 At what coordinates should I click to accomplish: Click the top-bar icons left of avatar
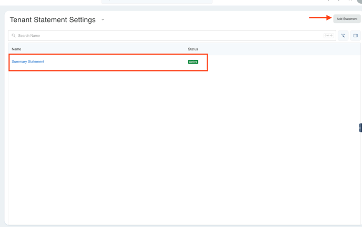click(339, 1)
